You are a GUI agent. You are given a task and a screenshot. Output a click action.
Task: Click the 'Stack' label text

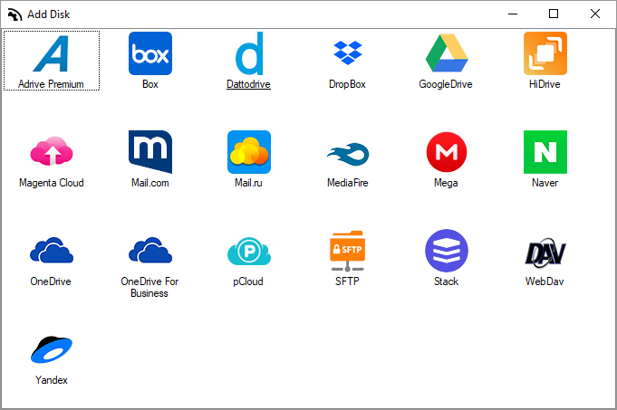pos(447,281)
